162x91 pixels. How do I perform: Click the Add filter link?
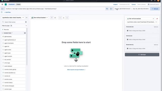point(8,12)
